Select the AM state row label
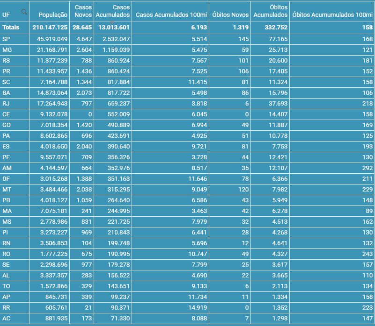This screenshot has height=326, width=375. tap(7, 168)
